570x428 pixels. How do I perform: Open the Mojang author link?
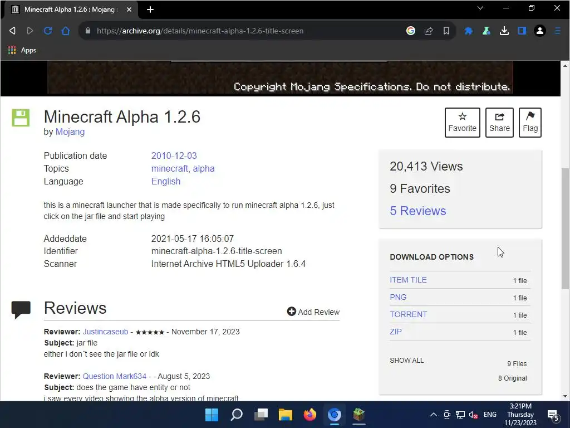pos(70,132)
